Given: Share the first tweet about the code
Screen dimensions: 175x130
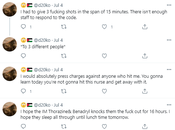Looking at the screenshot, I should tap(145, 27).
